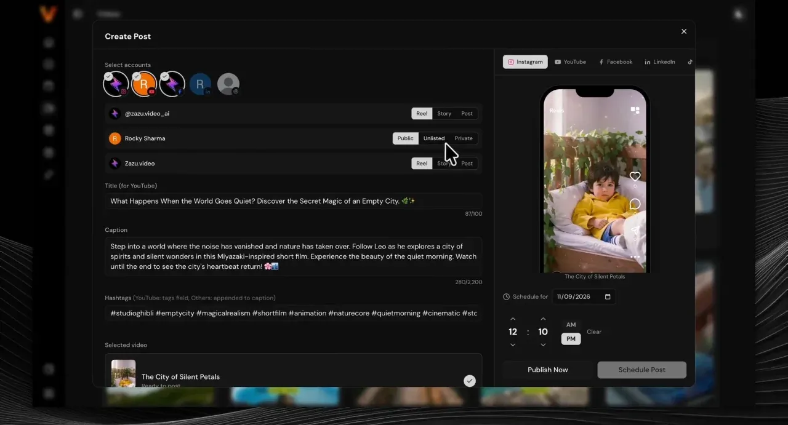Click the Zazu.video row lightning icon

(115, 164)
